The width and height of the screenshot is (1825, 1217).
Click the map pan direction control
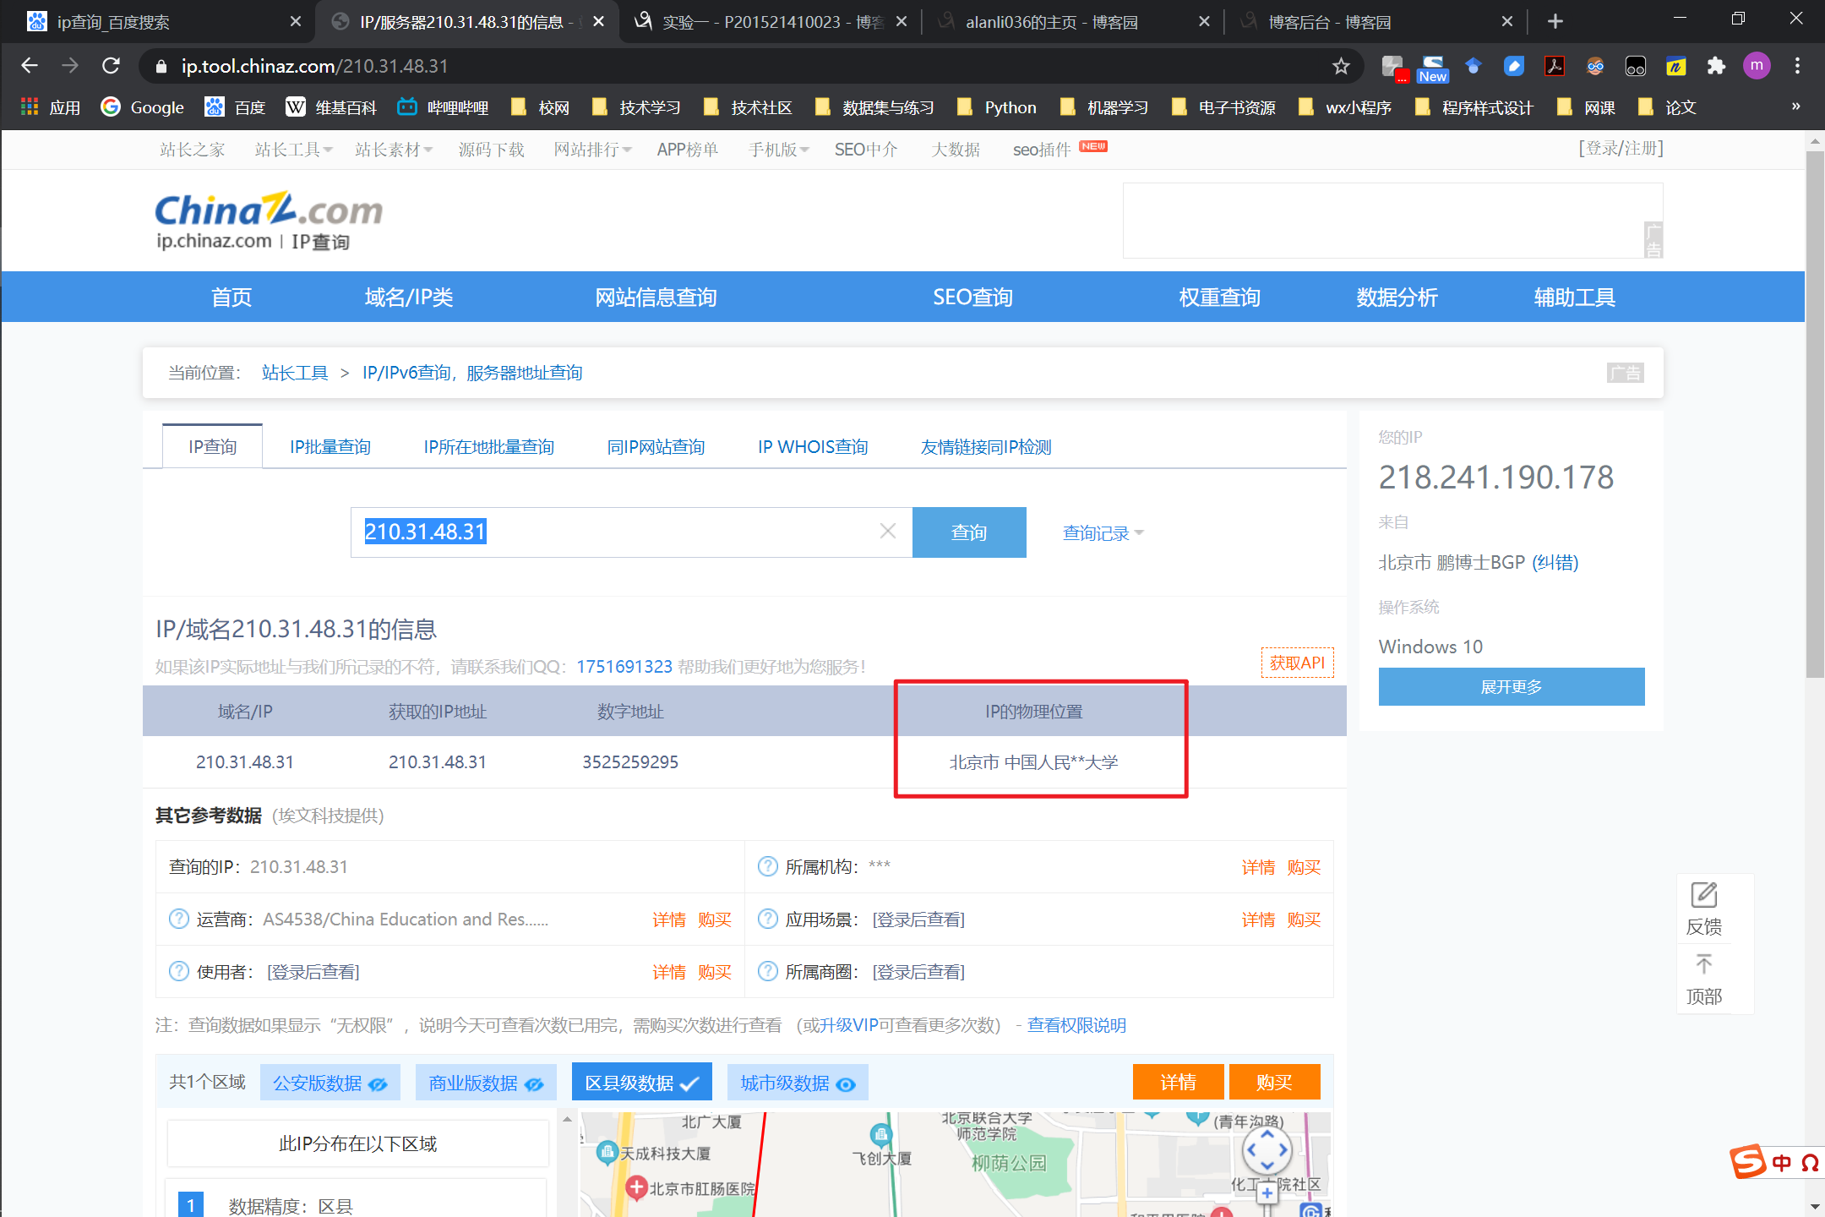(1267, 1149)
